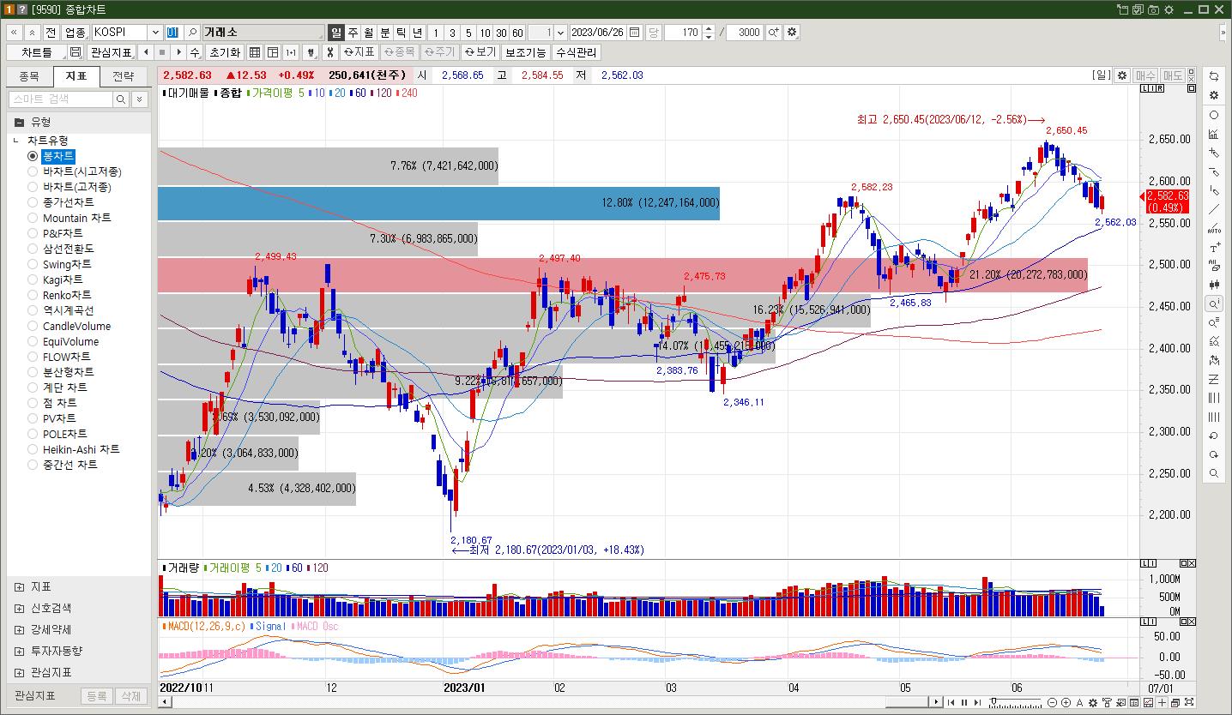Switch to the 전략 tab
The width and height of the screenshot is (1232, 715).
pyautogui.click(x=124, y=76)
